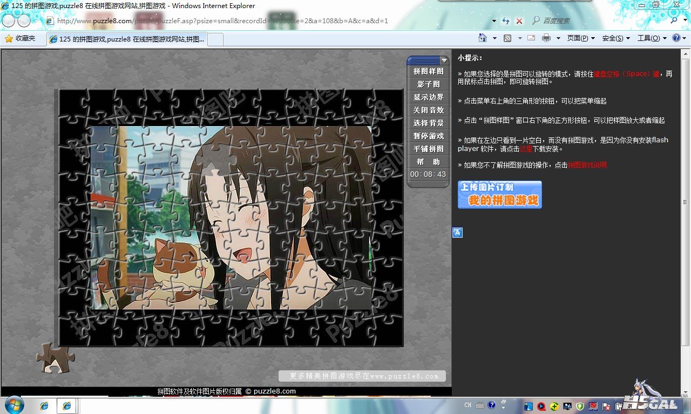Image resolution: width=691 pixels, height=414 pixels.
Task: Click the red blocked monitor tray icon
Action: (593, 406)
